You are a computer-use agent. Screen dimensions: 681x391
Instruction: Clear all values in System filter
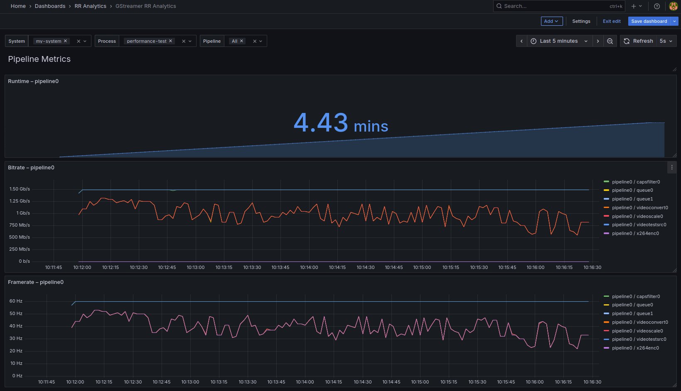(x=79, y=41)
